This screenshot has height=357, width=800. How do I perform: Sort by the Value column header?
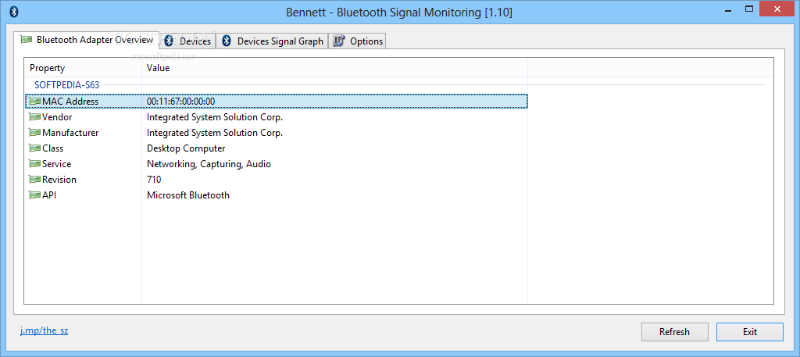(x=334, y=68)
